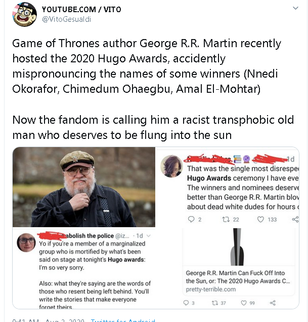The width and height of the screenshot is (308, 322).
Task: Like the tweet with 133 likes
Action: pyautogui.click(x=260, y=219)
